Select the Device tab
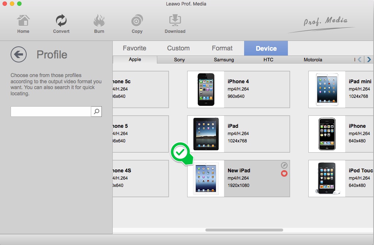Viewport: 374px width, 245px height. click(x=266, y=48)
